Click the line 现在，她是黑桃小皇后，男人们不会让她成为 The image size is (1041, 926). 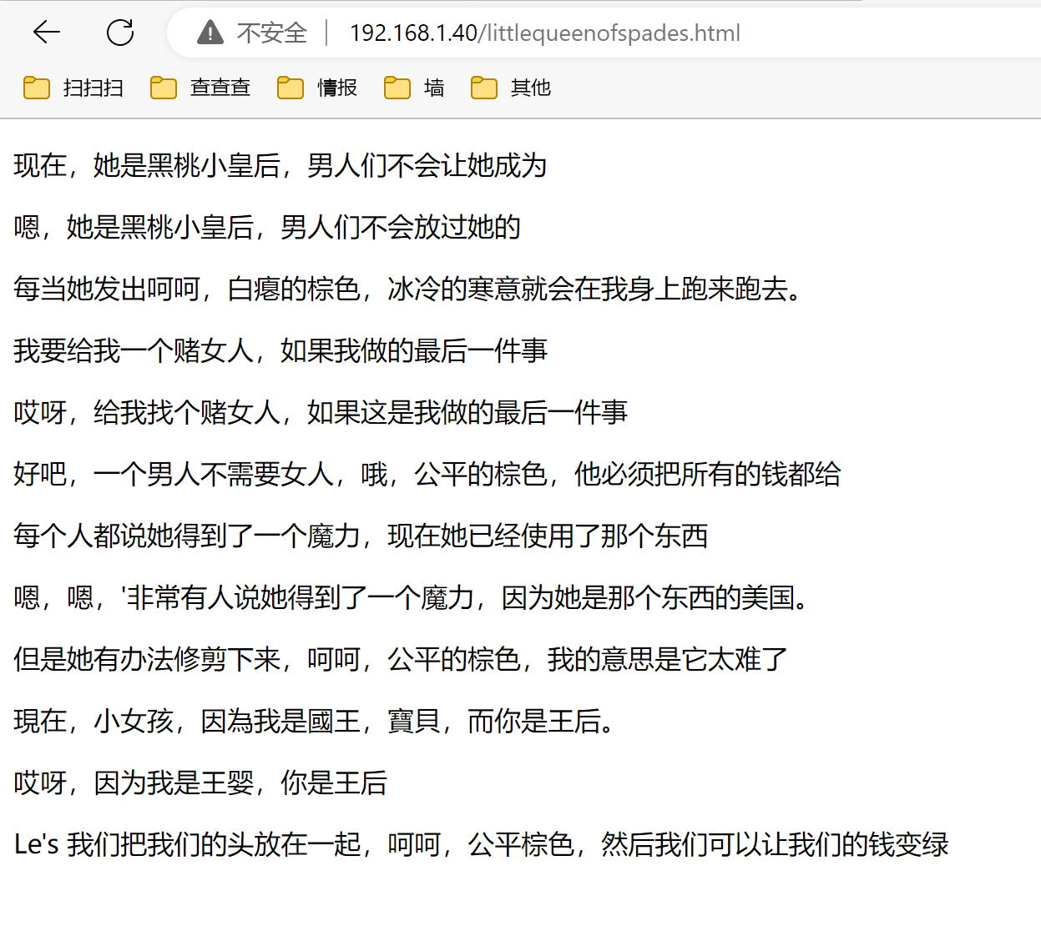pyautogui.click(x=280, y=165)
